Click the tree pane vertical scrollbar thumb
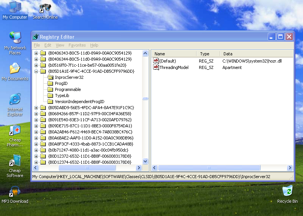The height and width of the screenshot is (216, 303). pyautogui.click(x=145, y=99)
